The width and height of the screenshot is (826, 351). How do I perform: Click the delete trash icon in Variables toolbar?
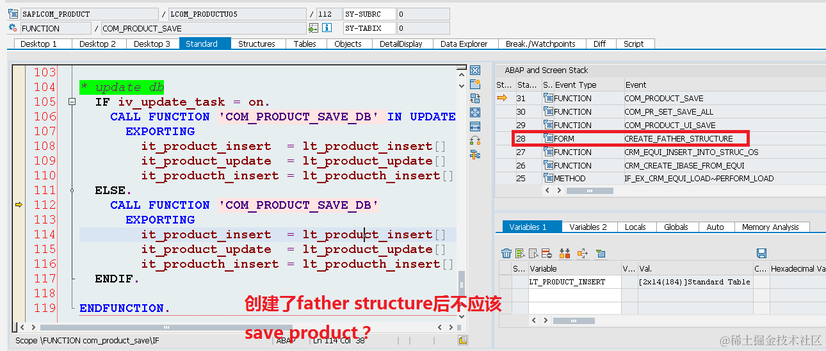(x=506, y=254)
